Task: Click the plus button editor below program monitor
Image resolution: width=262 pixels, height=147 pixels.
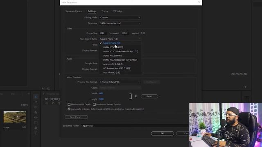Action: 245,87
